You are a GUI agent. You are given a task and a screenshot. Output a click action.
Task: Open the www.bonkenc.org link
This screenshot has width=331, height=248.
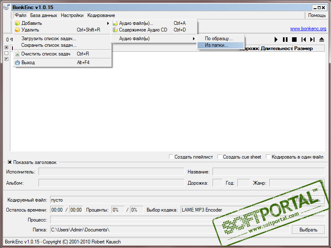[x=308, y=29]
